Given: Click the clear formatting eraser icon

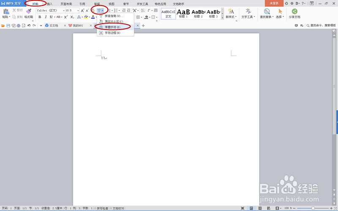Looking at the screenshot, I should coord(93,10).
